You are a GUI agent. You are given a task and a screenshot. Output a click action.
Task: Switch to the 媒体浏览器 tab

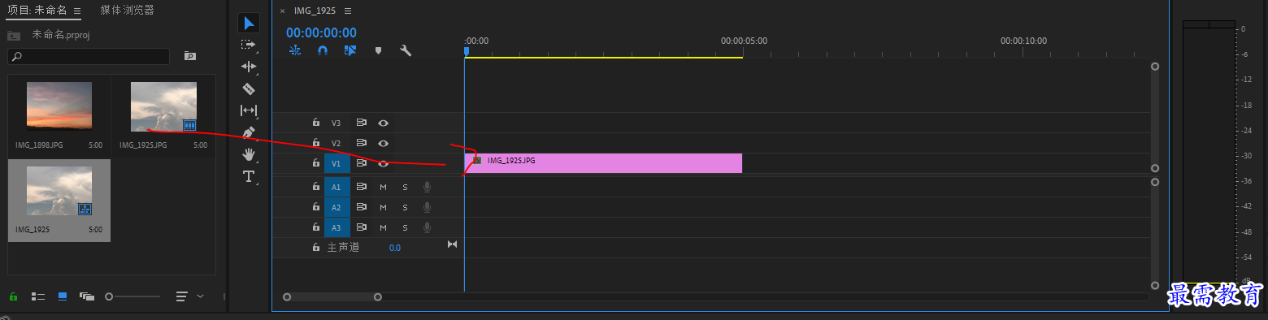[127, 11]
